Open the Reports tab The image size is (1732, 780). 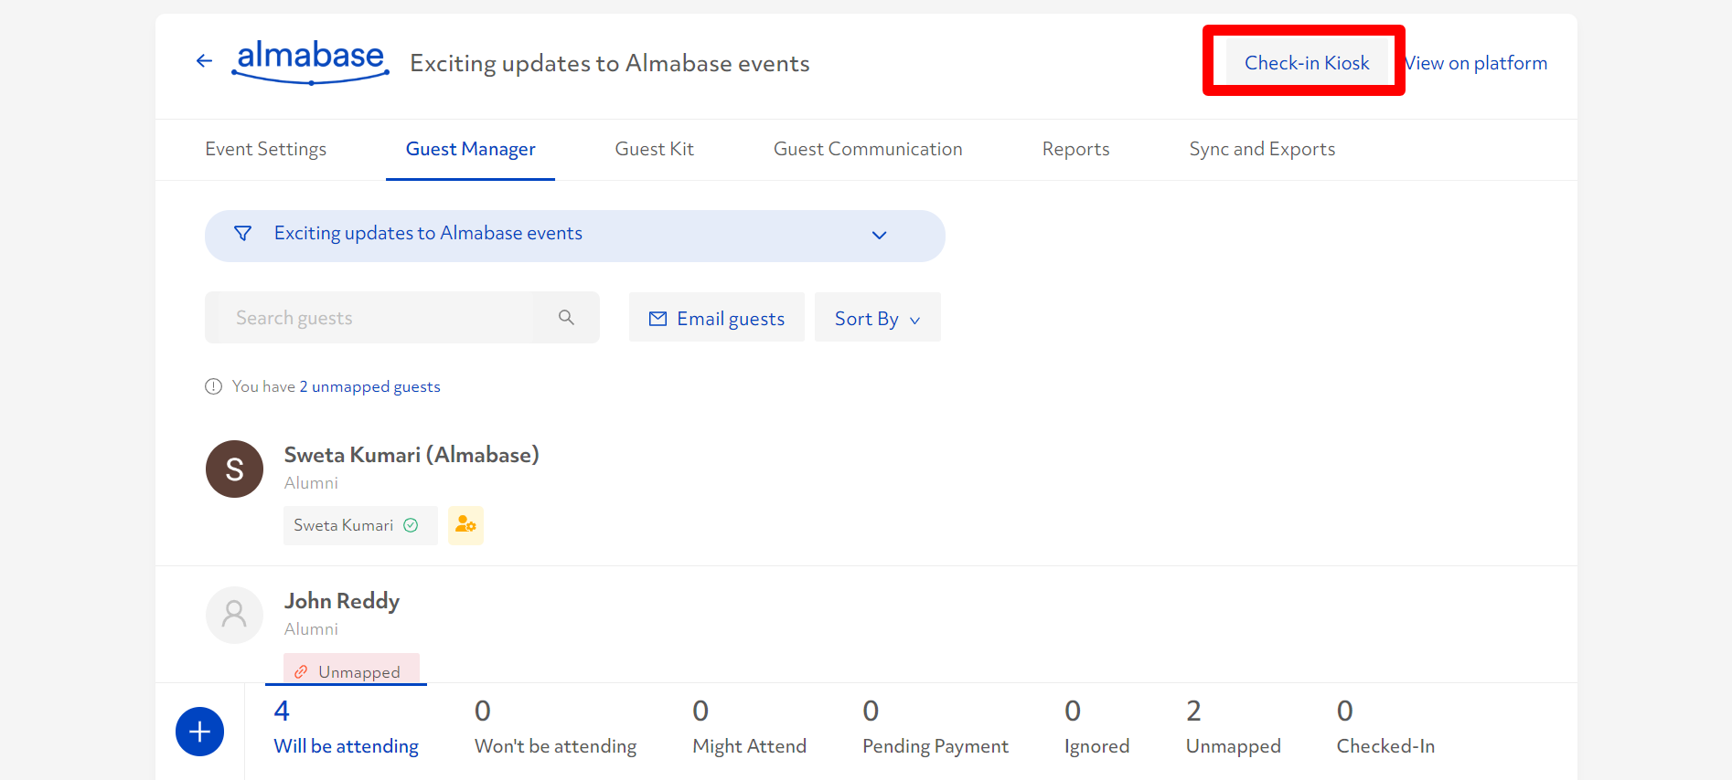(x=1075, y=149)
